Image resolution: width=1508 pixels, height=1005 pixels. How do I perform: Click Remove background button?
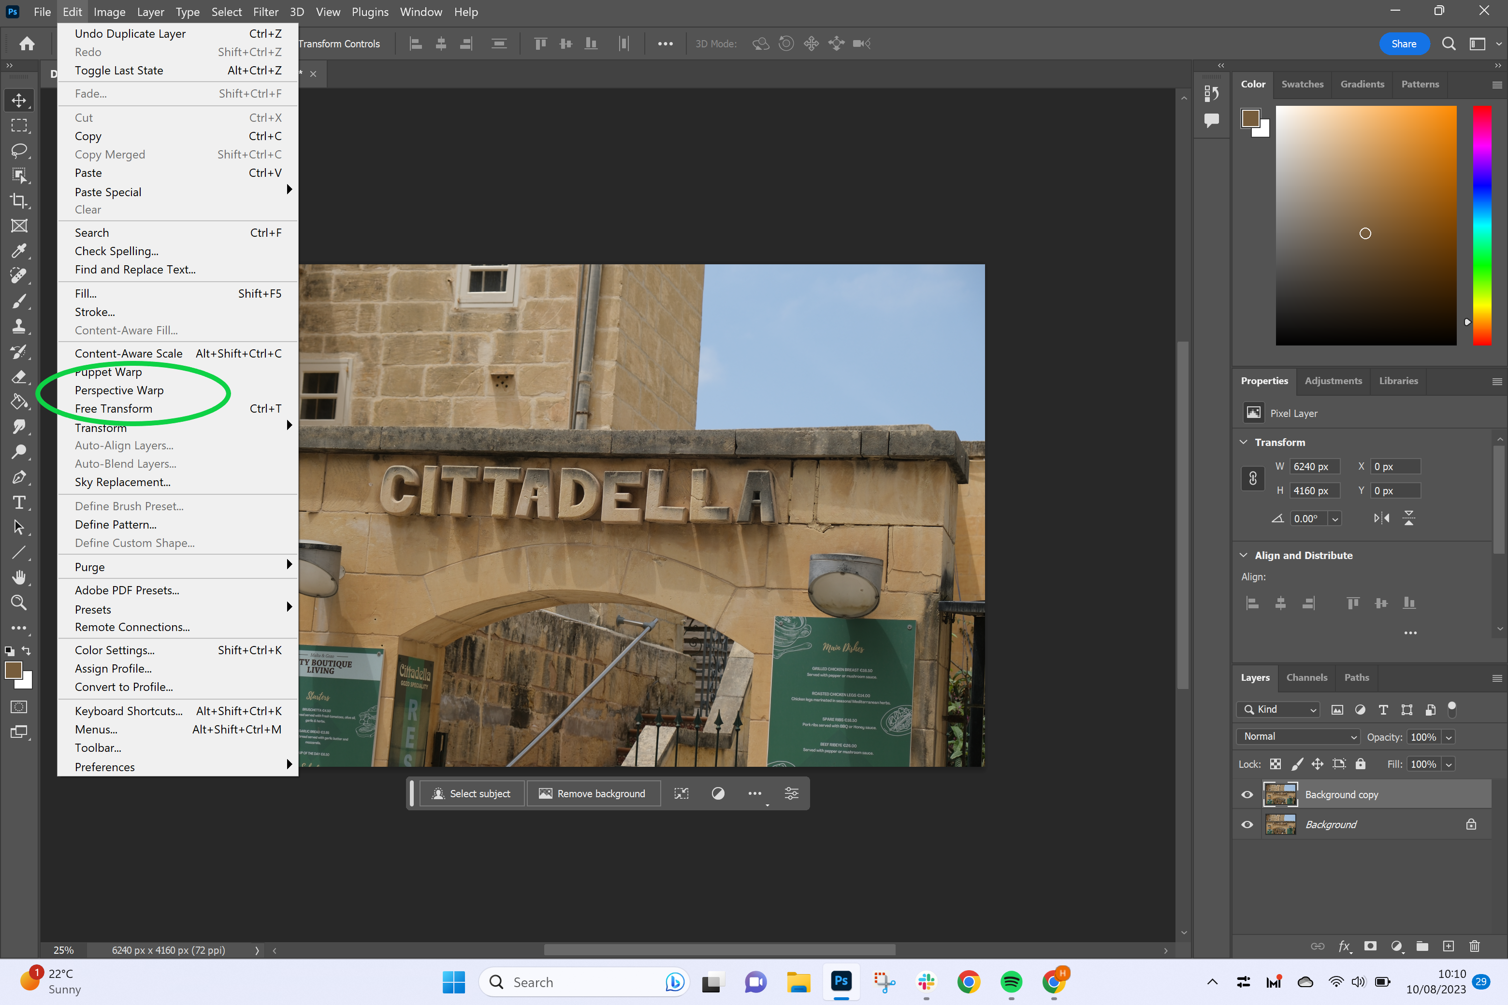tap(593, 793)
